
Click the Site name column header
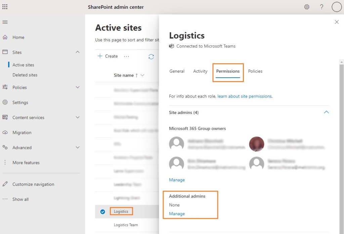click(124, 75)
